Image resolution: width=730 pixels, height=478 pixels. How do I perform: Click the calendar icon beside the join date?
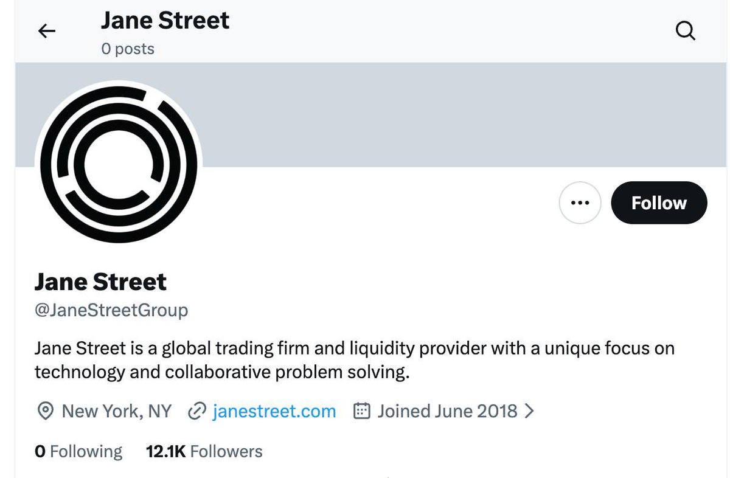click(362, 412)
